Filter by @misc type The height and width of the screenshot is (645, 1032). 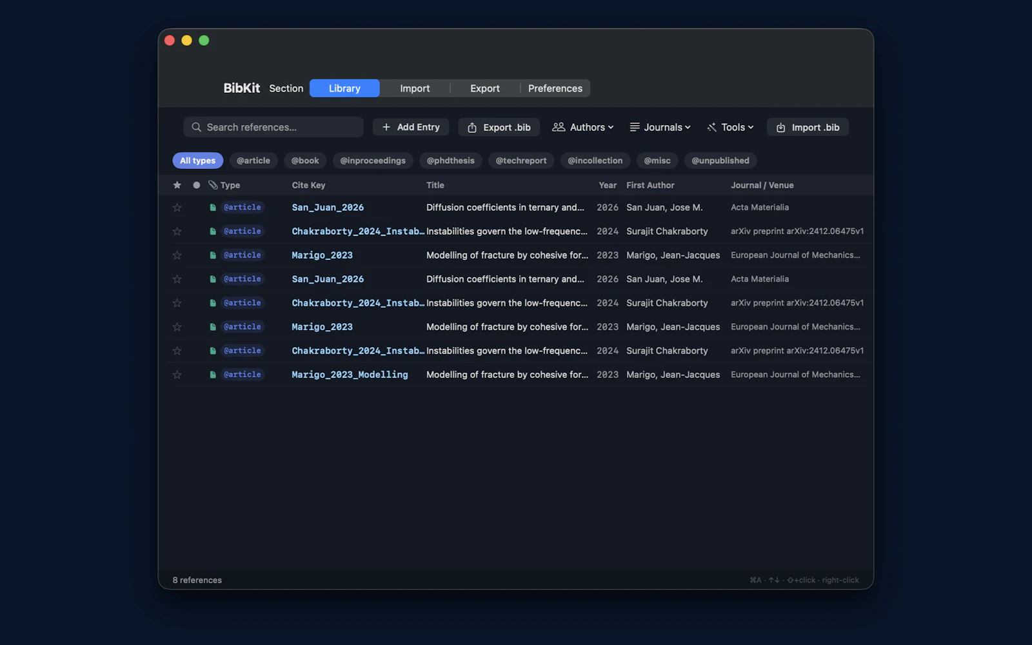point(657,161)
